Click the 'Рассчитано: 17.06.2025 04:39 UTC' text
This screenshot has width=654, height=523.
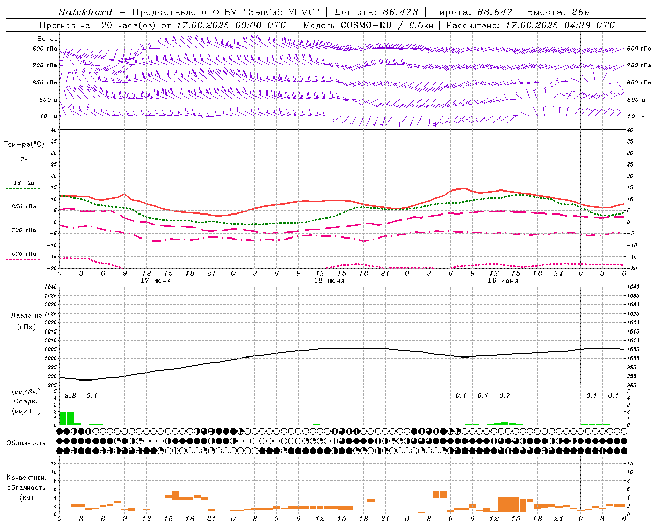[530, 25]
